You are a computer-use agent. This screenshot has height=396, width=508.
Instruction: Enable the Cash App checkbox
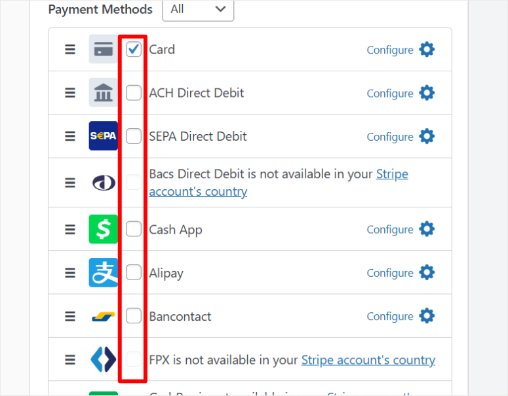click(x=134, y=229)
